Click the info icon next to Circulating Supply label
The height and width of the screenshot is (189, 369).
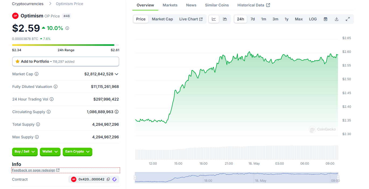(x=49, y=112)
